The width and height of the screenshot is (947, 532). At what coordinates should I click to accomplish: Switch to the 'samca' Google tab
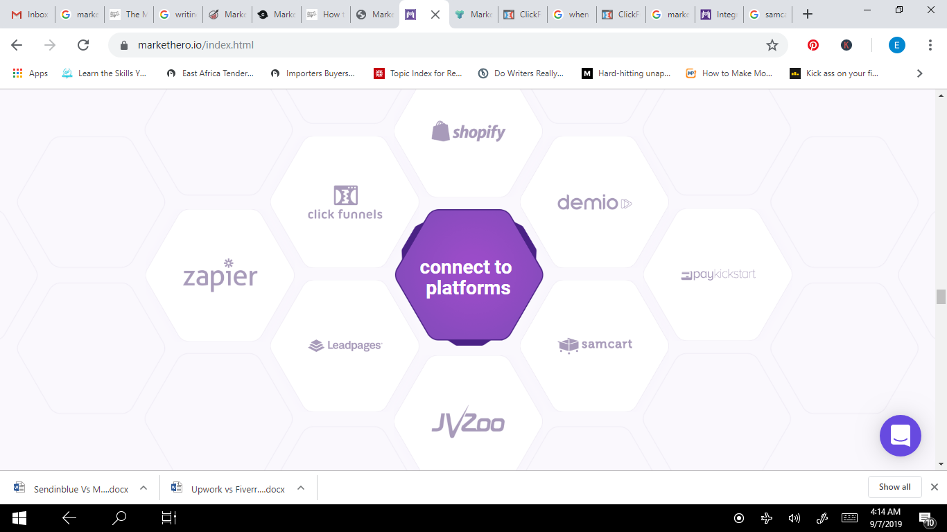point(768,14)
